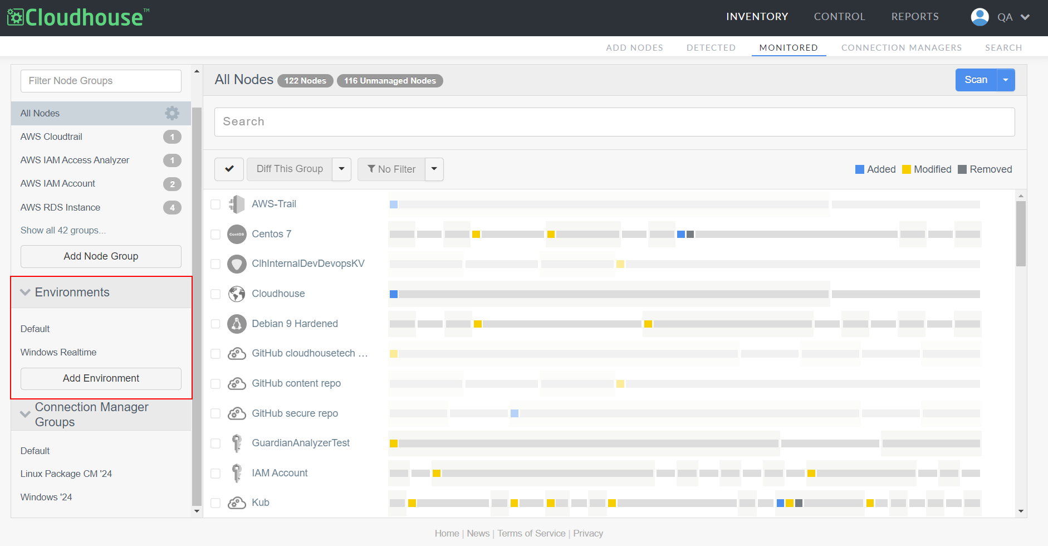The image size is (1048, 546).
Task: Check the Cloudhouse node checkbox
Action: (216, 294)
